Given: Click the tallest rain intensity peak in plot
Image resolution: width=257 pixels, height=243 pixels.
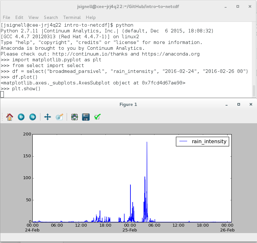Looking at the screenshot, I should [x=147, y=142].
